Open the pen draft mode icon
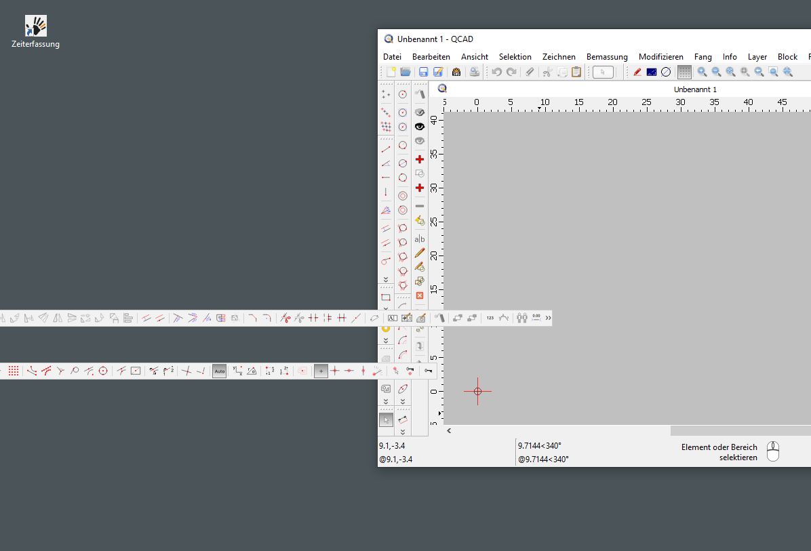The image size is (811, 551). point(637,72)
